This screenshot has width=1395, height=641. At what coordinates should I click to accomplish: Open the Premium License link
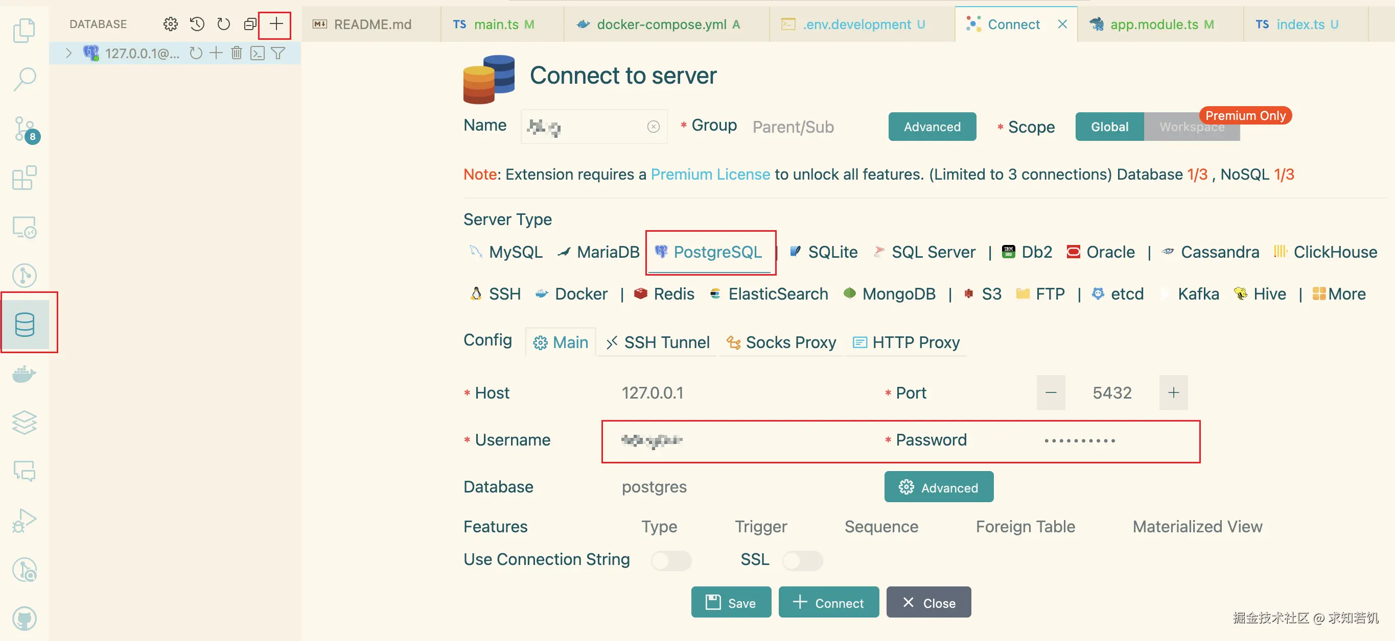(x=710, y=174)
